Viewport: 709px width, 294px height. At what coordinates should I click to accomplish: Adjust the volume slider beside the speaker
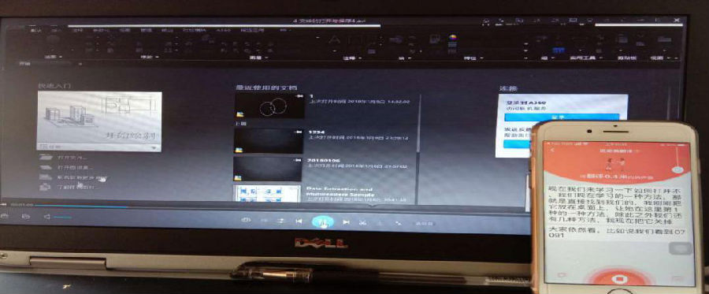[x=62, y=218]
